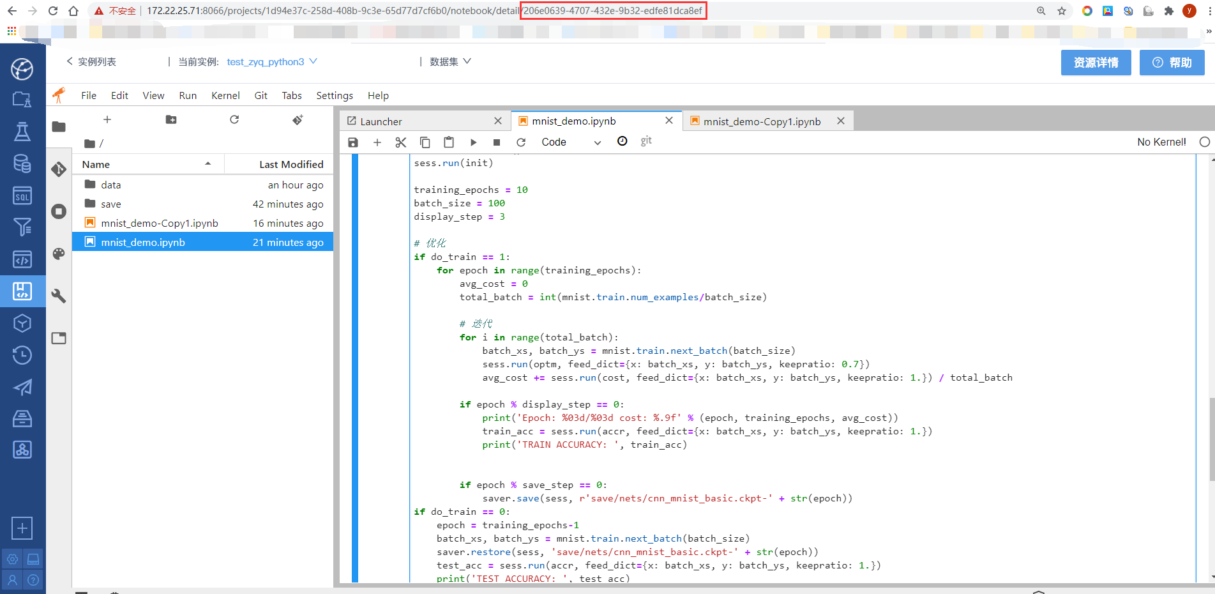
Task: Click the plus square icon in blue sidebar
Action: pos(22,528)
